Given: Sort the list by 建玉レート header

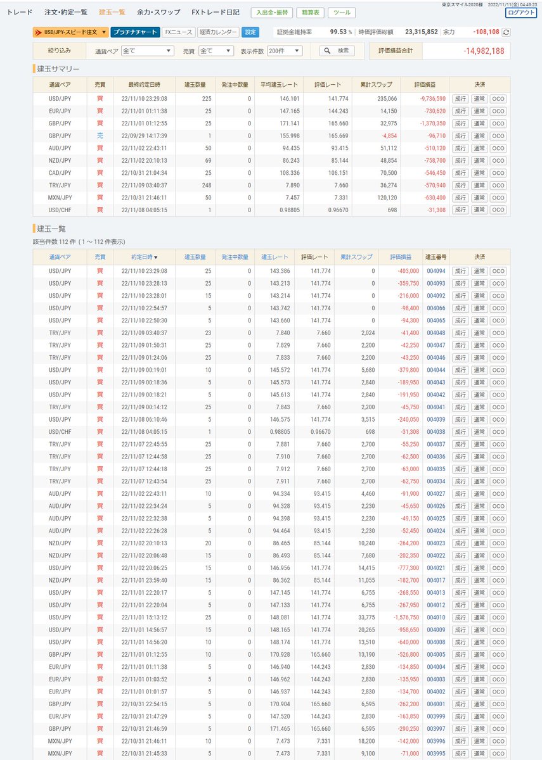Looking at the screenshot, I should click(274, 256).
